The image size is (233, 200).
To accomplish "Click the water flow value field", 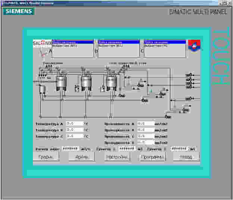I will coord(71,149).
